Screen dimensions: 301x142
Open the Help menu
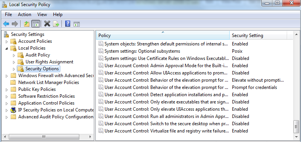pyautogui.click(x=58, y=15)
